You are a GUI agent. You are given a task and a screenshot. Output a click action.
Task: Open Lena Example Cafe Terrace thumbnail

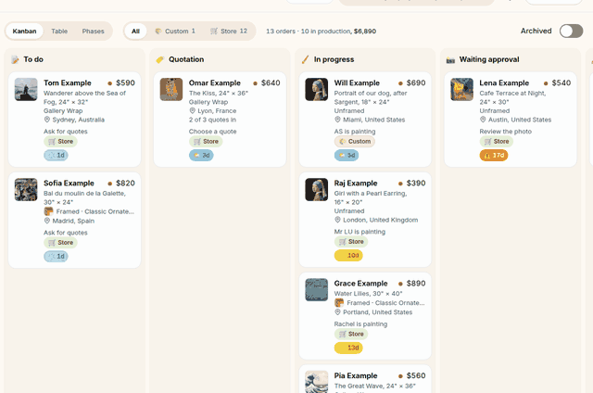click(x=461, y=89)
